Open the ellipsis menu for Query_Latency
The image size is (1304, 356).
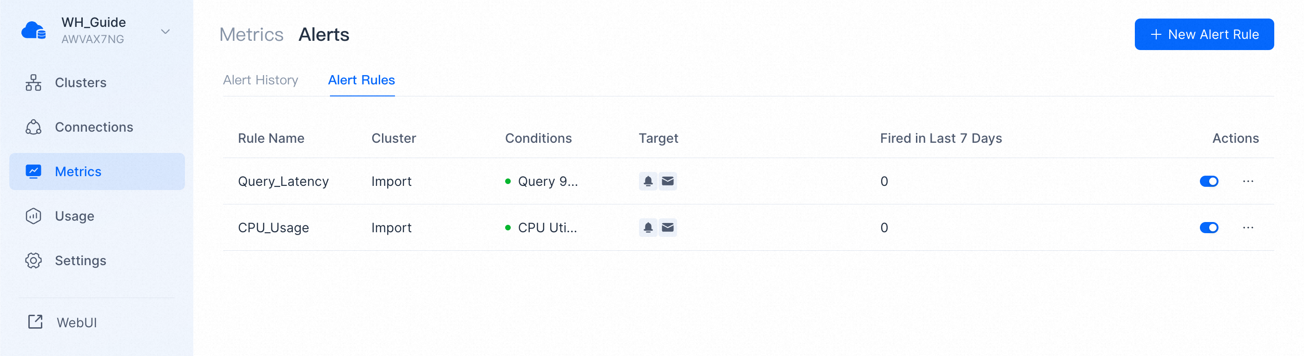point(1248,181)
